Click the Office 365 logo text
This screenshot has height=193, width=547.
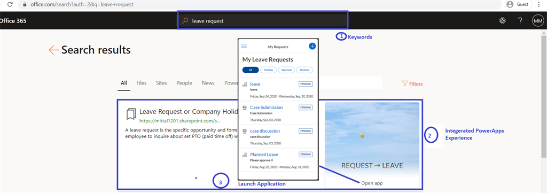13,21
